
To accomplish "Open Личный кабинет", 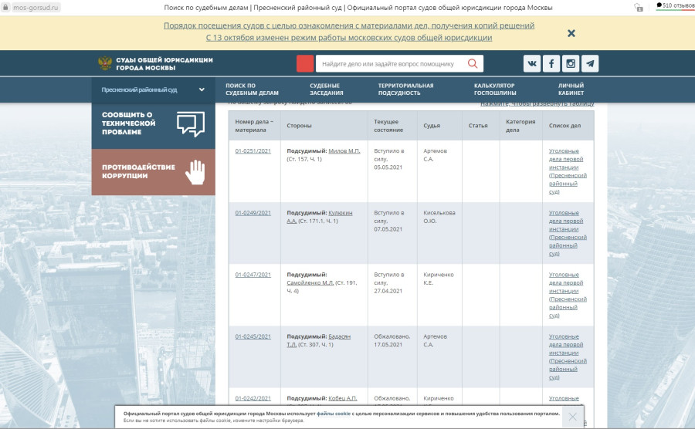I will 571,89.
